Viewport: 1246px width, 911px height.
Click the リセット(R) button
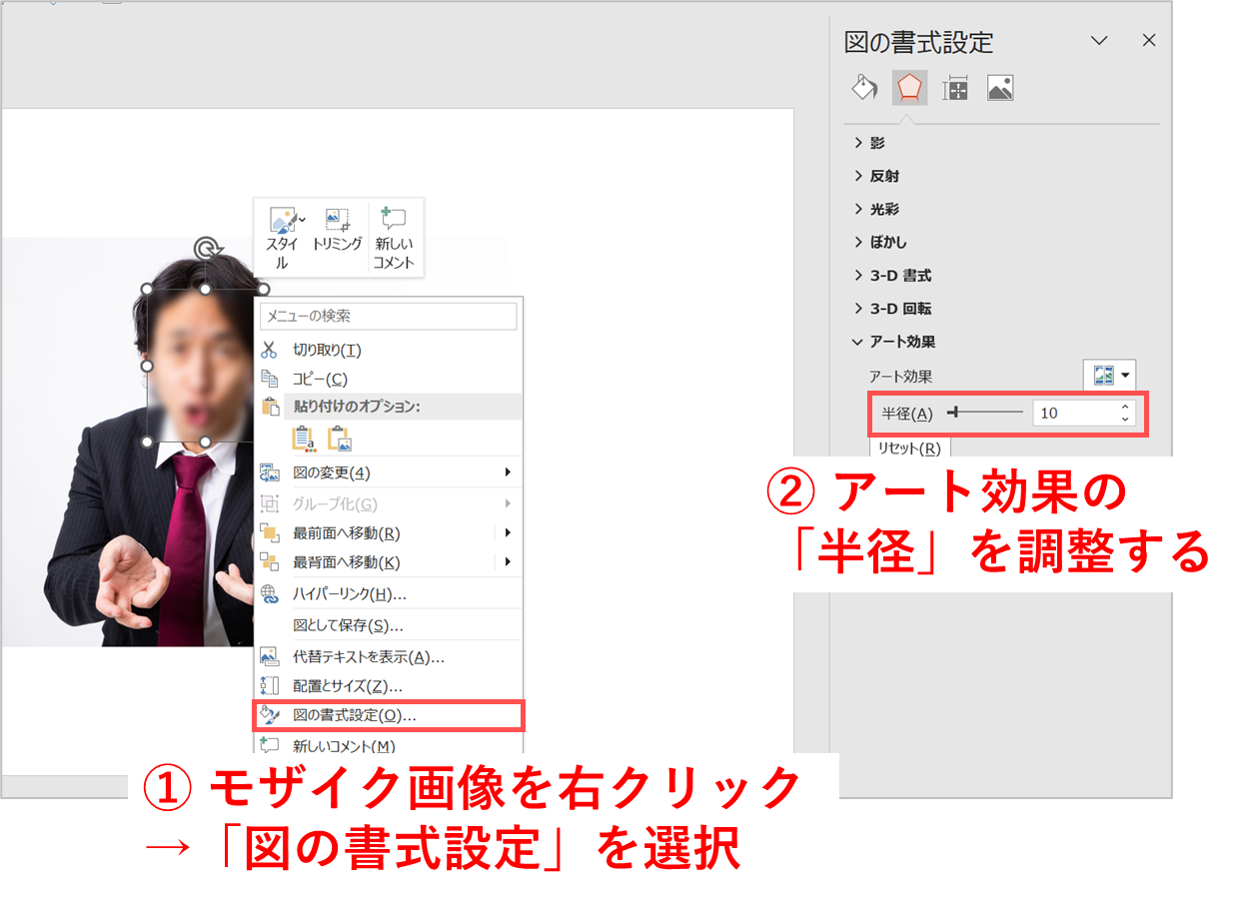[909, 448]
